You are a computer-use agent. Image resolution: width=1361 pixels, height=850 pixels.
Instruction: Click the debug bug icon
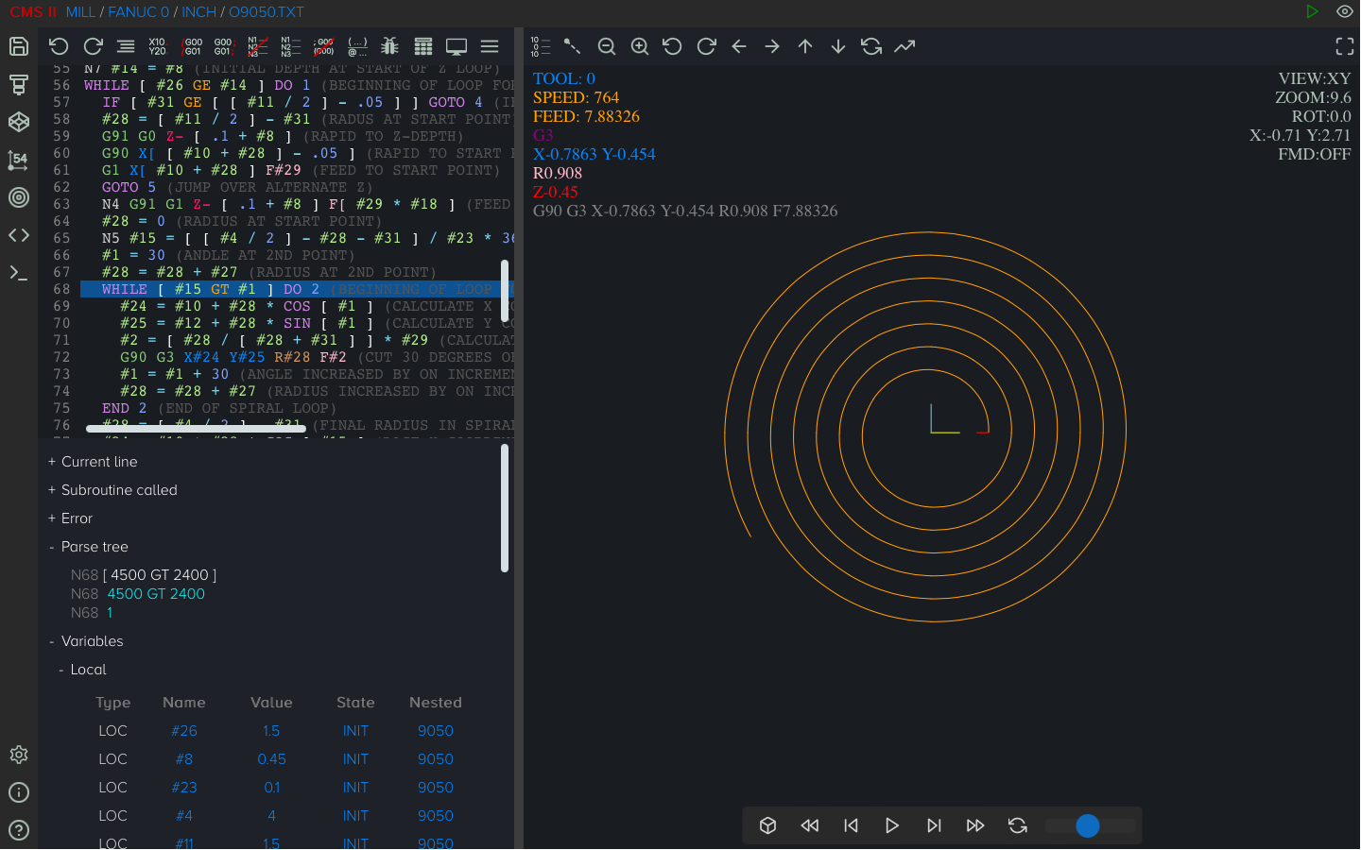tap(389, 46)
